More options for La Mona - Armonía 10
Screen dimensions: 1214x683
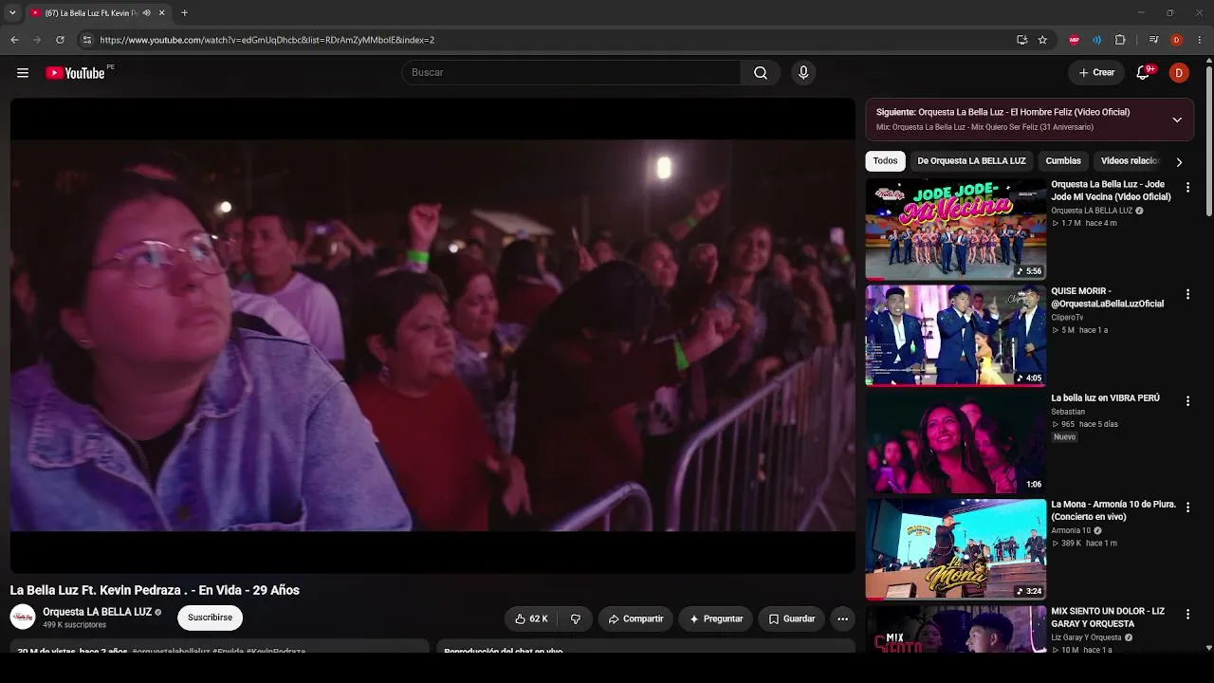tap(1187, 508)
